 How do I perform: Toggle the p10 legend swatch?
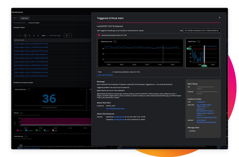point(45,130)
